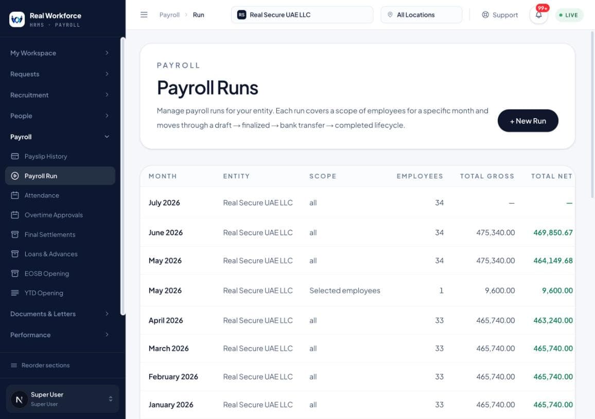This screenshot has width=595, height=419.
Task: Open the March 2026 payroll run row
Action: tap(357, 349)
